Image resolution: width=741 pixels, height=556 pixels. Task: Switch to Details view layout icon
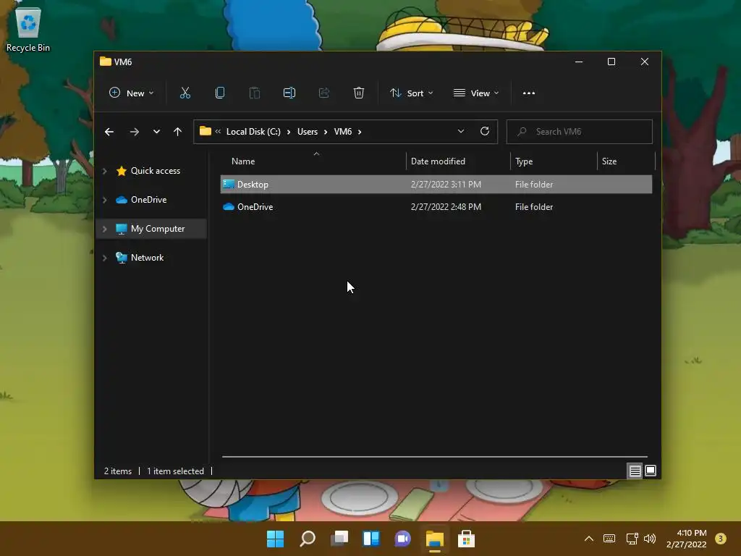click(x=635, y=471)
